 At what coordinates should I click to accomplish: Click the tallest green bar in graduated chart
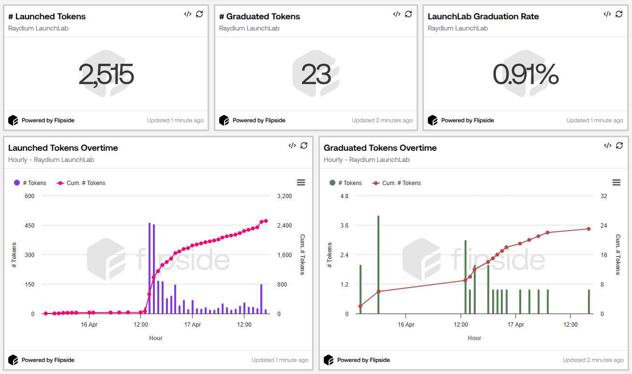[378, 265]
